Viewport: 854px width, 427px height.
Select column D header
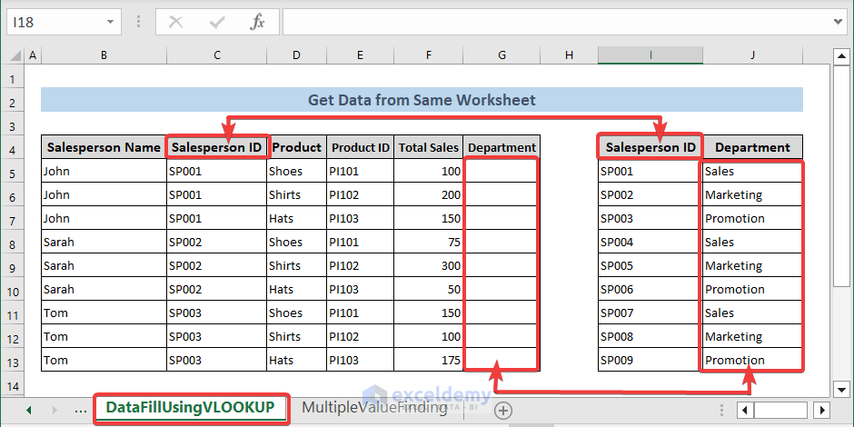point(296,55)
